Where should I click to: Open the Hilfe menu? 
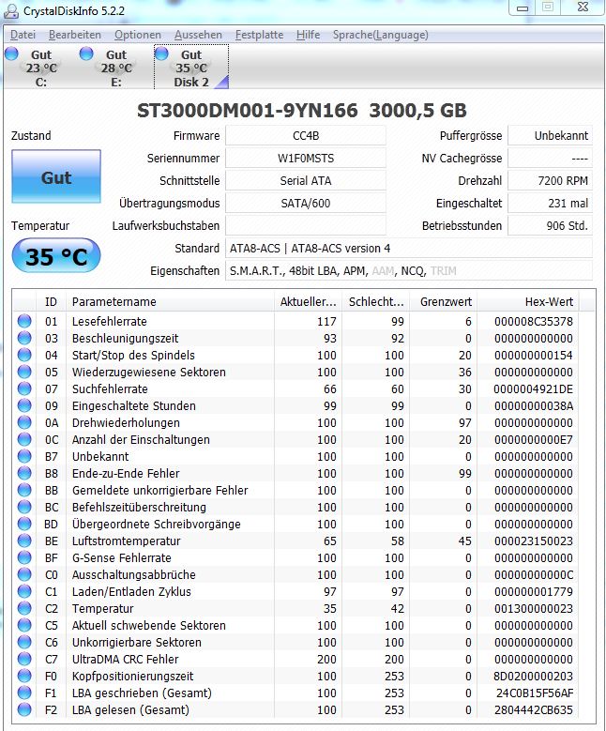(308, 35)
